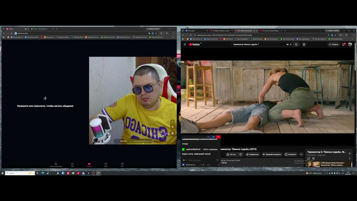This screenshot has height=201, width=357.
Task: Open extensions in the YouTube browser window
Action: point(341,35)
